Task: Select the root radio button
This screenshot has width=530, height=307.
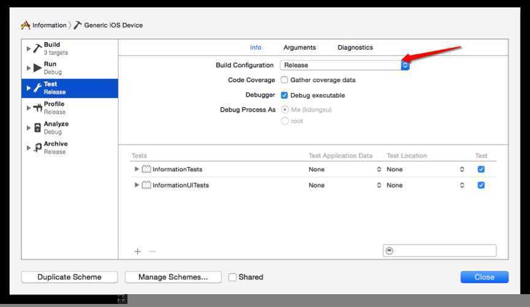Action: 285,121
